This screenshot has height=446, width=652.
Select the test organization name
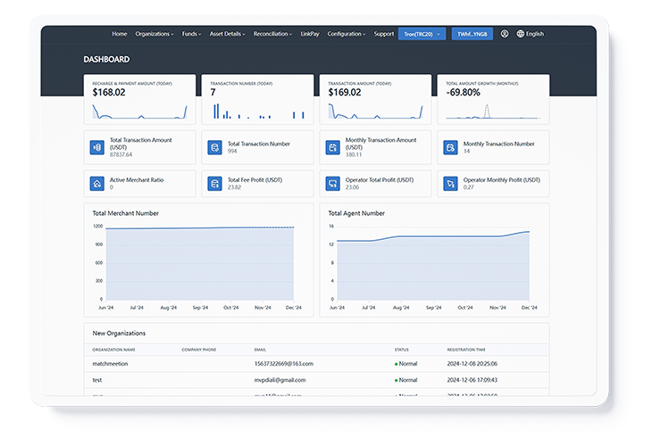tap(96, 380)
